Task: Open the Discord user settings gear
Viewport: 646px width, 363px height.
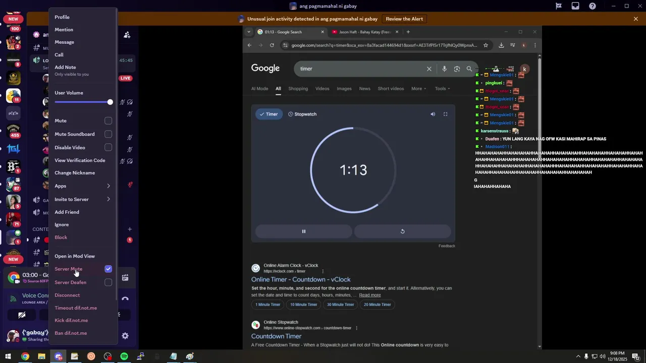Action: click(x=125, y=336)
